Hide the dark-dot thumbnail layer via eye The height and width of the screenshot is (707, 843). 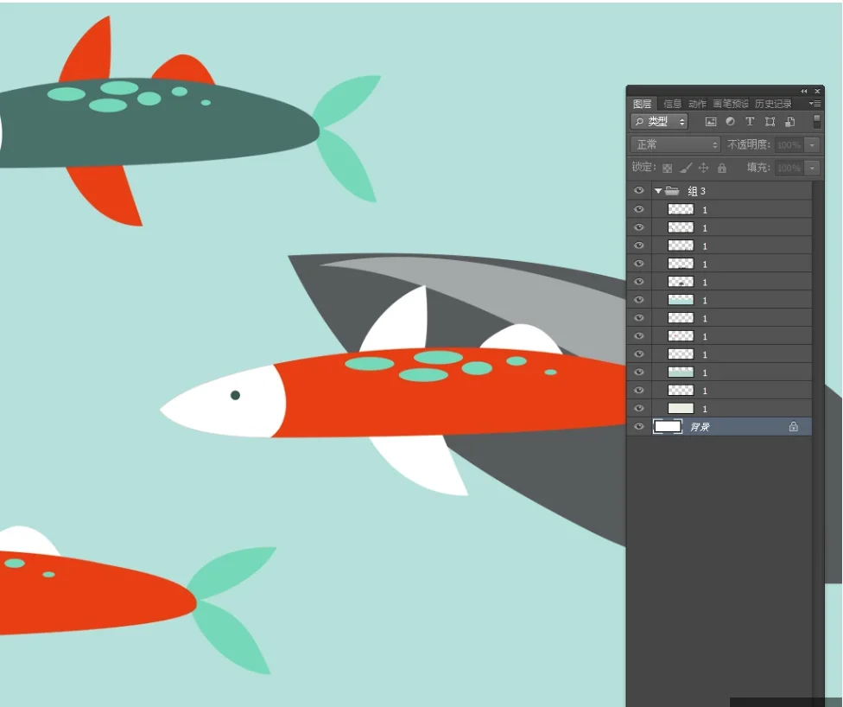tap(638, 282)
